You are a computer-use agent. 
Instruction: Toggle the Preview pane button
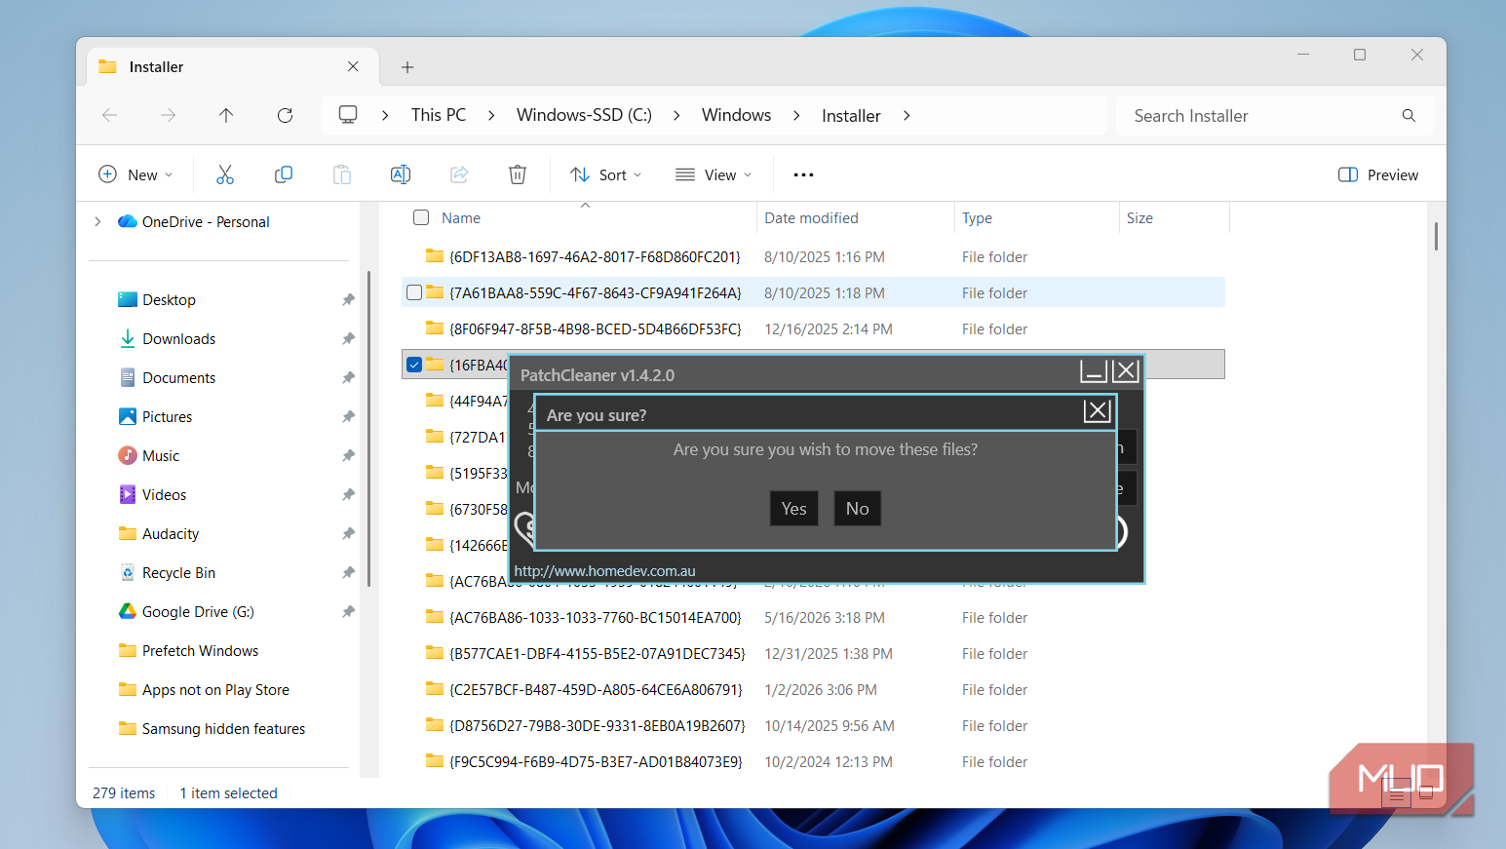1378,174
